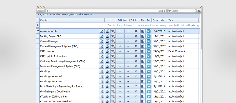Click the add plus for Customer Relationship Management (CRM)
236x103 pixels.
coord(128,61)
